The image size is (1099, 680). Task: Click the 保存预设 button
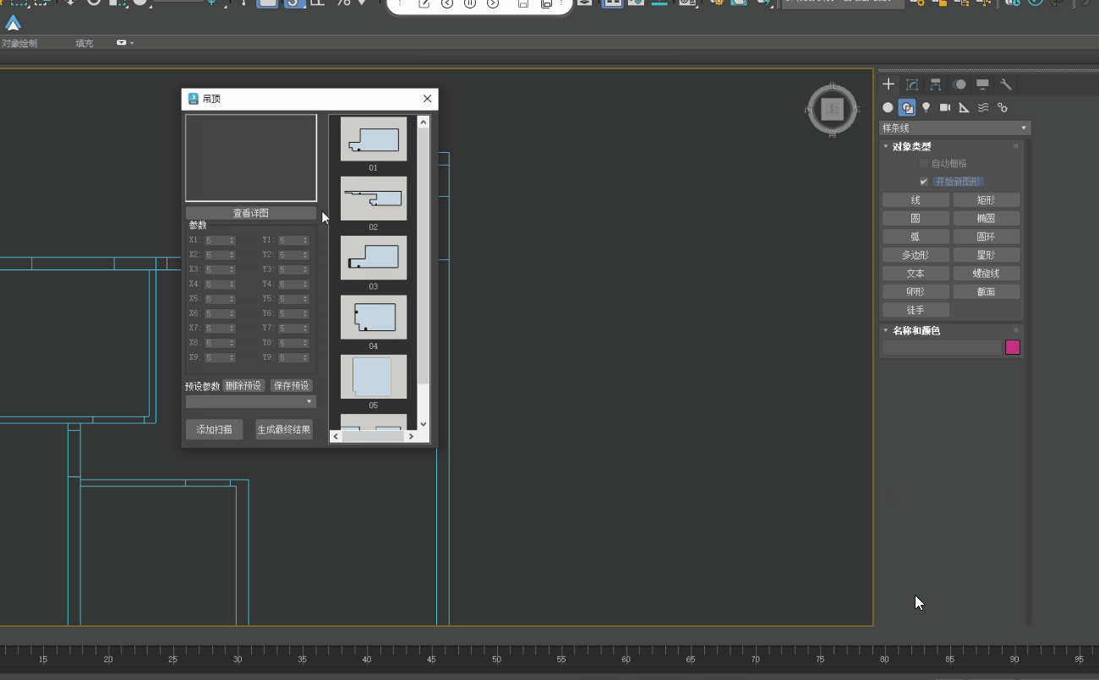click(x=292, y=385)
